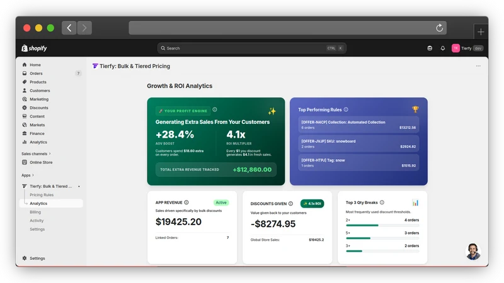Open Tierfy: Bulk & Tiered app in sidebar
This screenshot has width=504, height=283.
51,186
